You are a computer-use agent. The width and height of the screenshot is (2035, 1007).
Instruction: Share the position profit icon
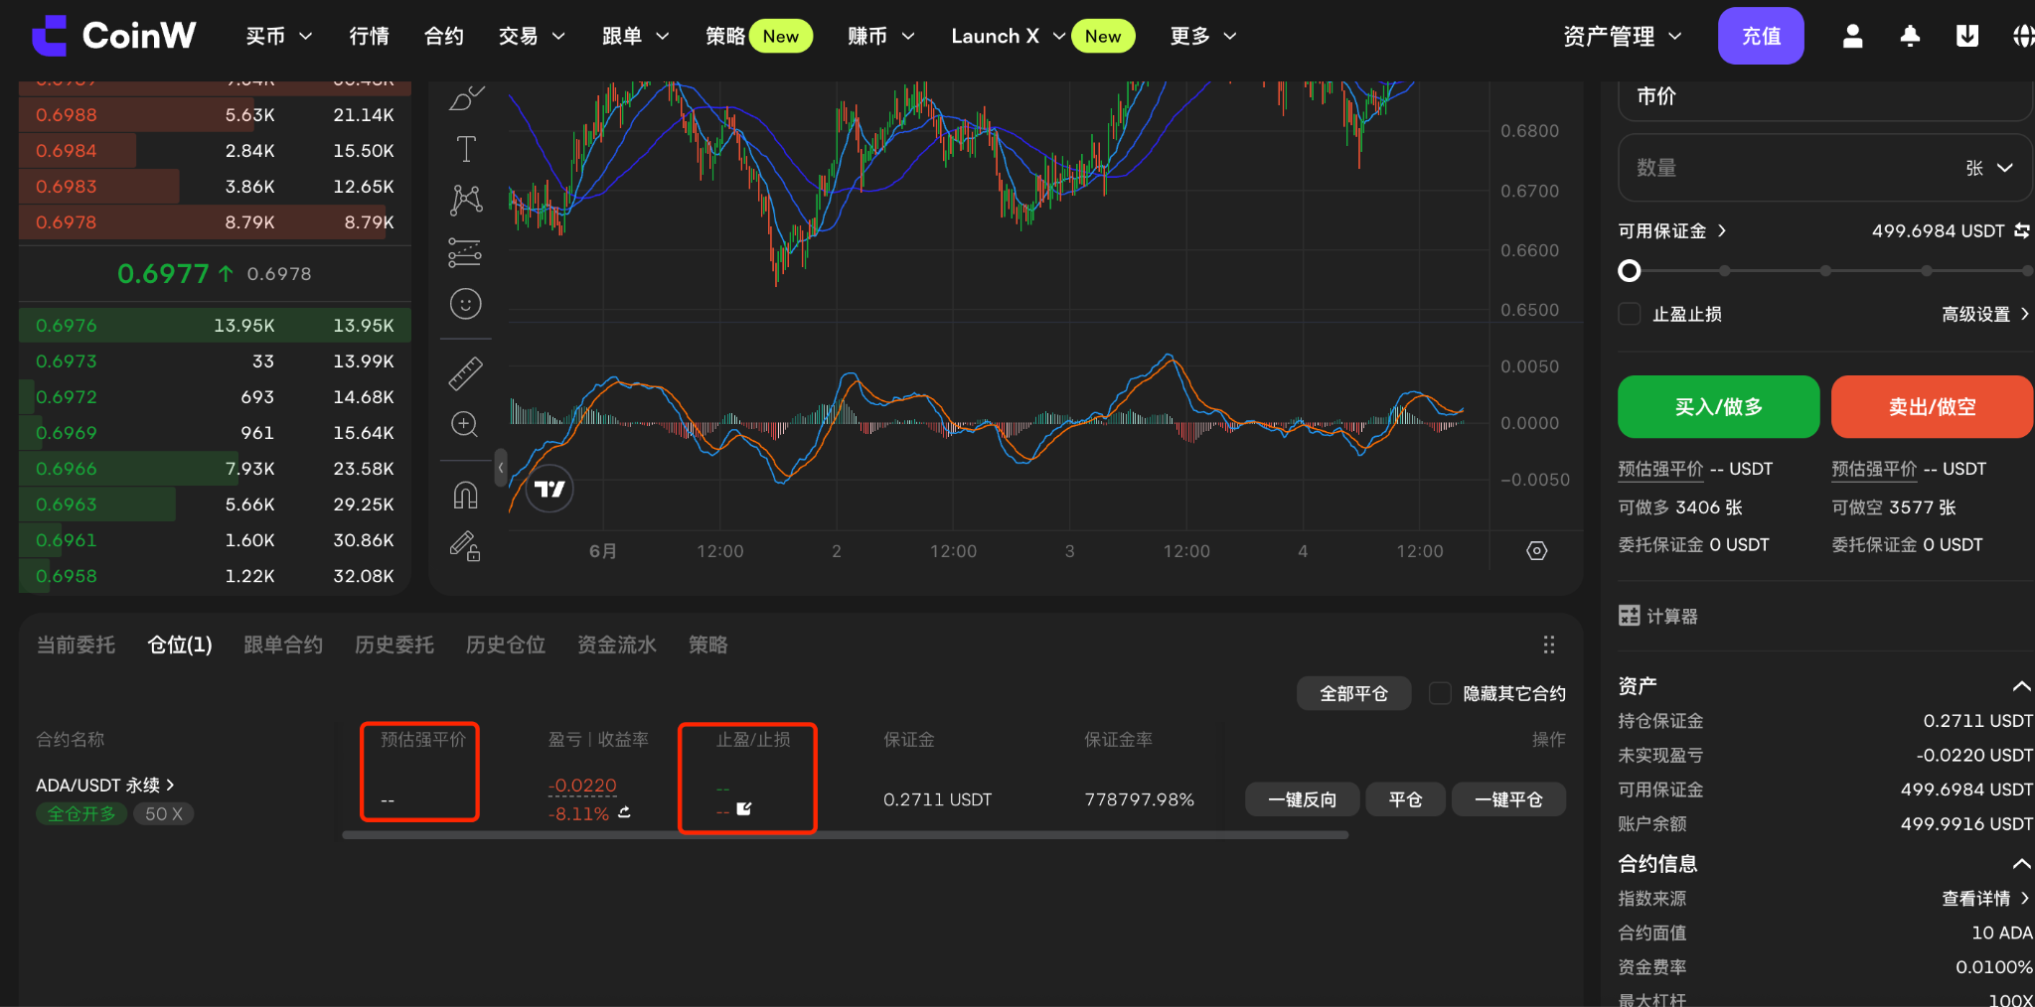(624, 812)
